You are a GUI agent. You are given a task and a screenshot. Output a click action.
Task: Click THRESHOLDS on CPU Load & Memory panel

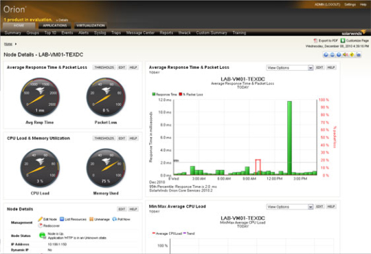tap(104, 138)
